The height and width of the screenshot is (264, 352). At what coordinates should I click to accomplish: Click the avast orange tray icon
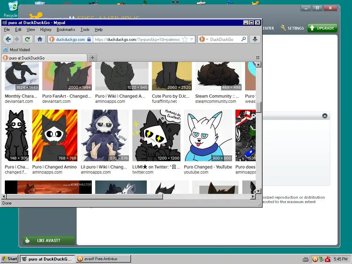coord(315,259)
